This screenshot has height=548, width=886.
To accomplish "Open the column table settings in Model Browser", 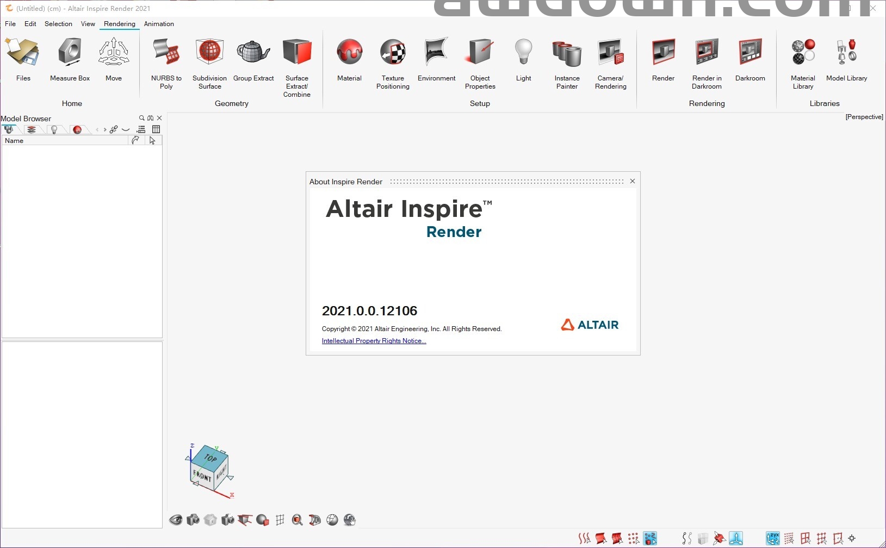I will coord(156,129).
